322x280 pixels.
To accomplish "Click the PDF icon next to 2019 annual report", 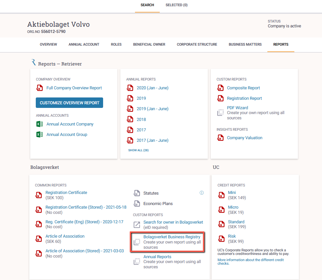I will (x=130, y=98).
